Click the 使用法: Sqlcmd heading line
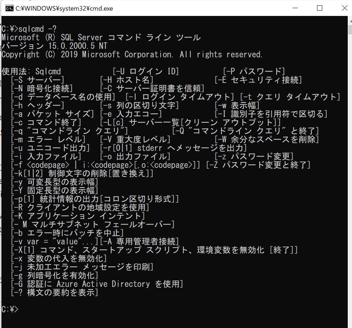This screenshot has height=328, width=352. tap(32, 72)
